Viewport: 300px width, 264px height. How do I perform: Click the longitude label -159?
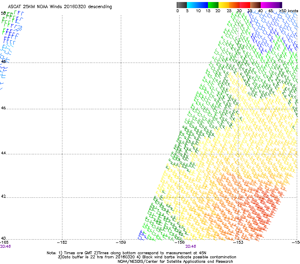pyautogui.click(x=121, y=242)
